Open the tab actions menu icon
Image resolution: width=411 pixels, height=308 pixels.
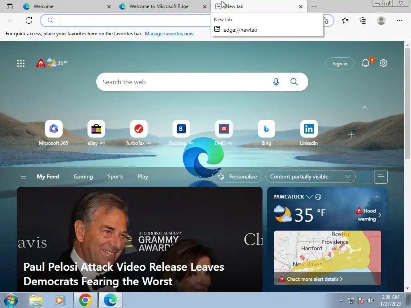click(10, 6)
